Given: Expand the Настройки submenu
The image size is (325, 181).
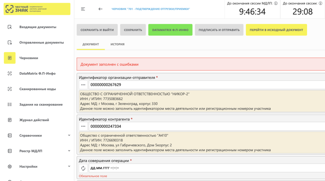Looking at the screenshot, I should (69, 166).
